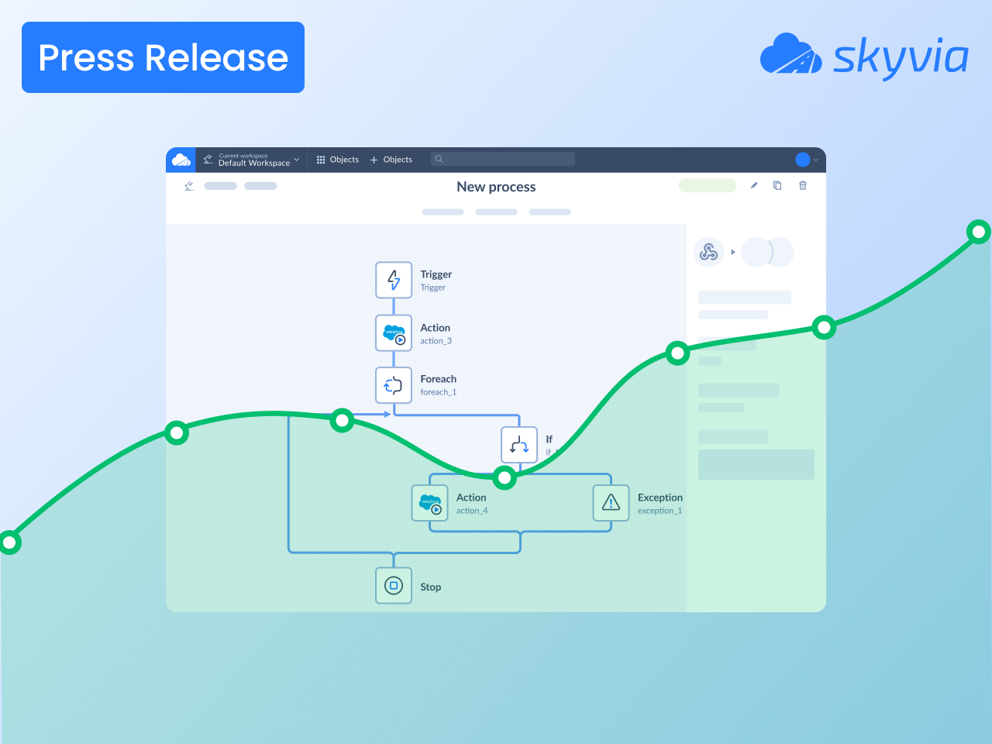
Task: Select the Trigger node lightning icon
Action: click(394, 280)
